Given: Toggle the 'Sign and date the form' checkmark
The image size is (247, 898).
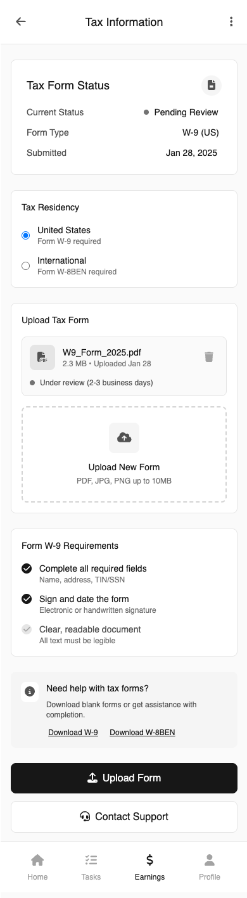Looking at the screenshot, I should 27,599.
